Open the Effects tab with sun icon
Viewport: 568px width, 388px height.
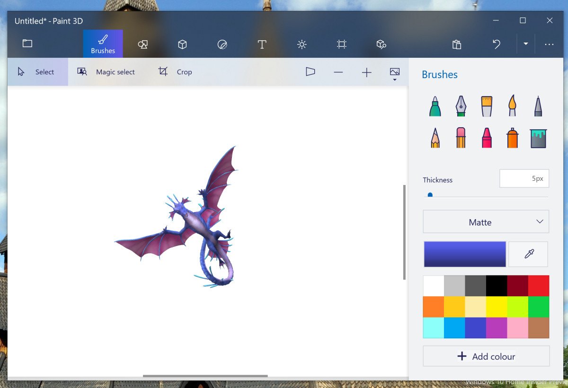302,44
